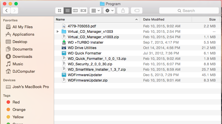222x124 pixels.
Task: Click the Edit Tags toolbar button
Action: (137, 11)
